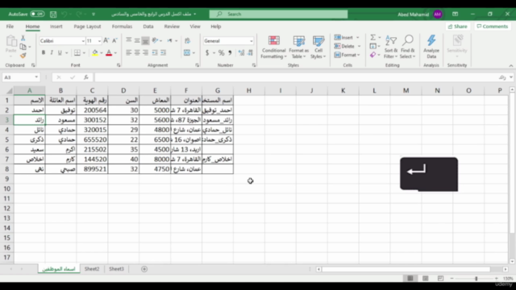Click the Borders icon

(77, 52)
